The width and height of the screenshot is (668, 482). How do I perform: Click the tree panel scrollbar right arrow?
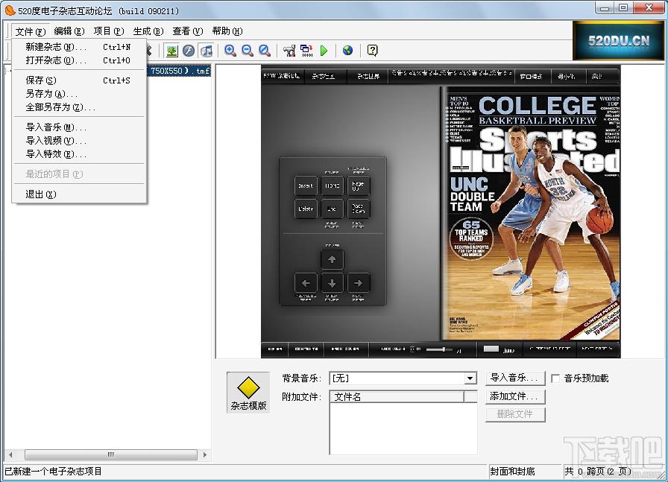(x=205, y=454)
